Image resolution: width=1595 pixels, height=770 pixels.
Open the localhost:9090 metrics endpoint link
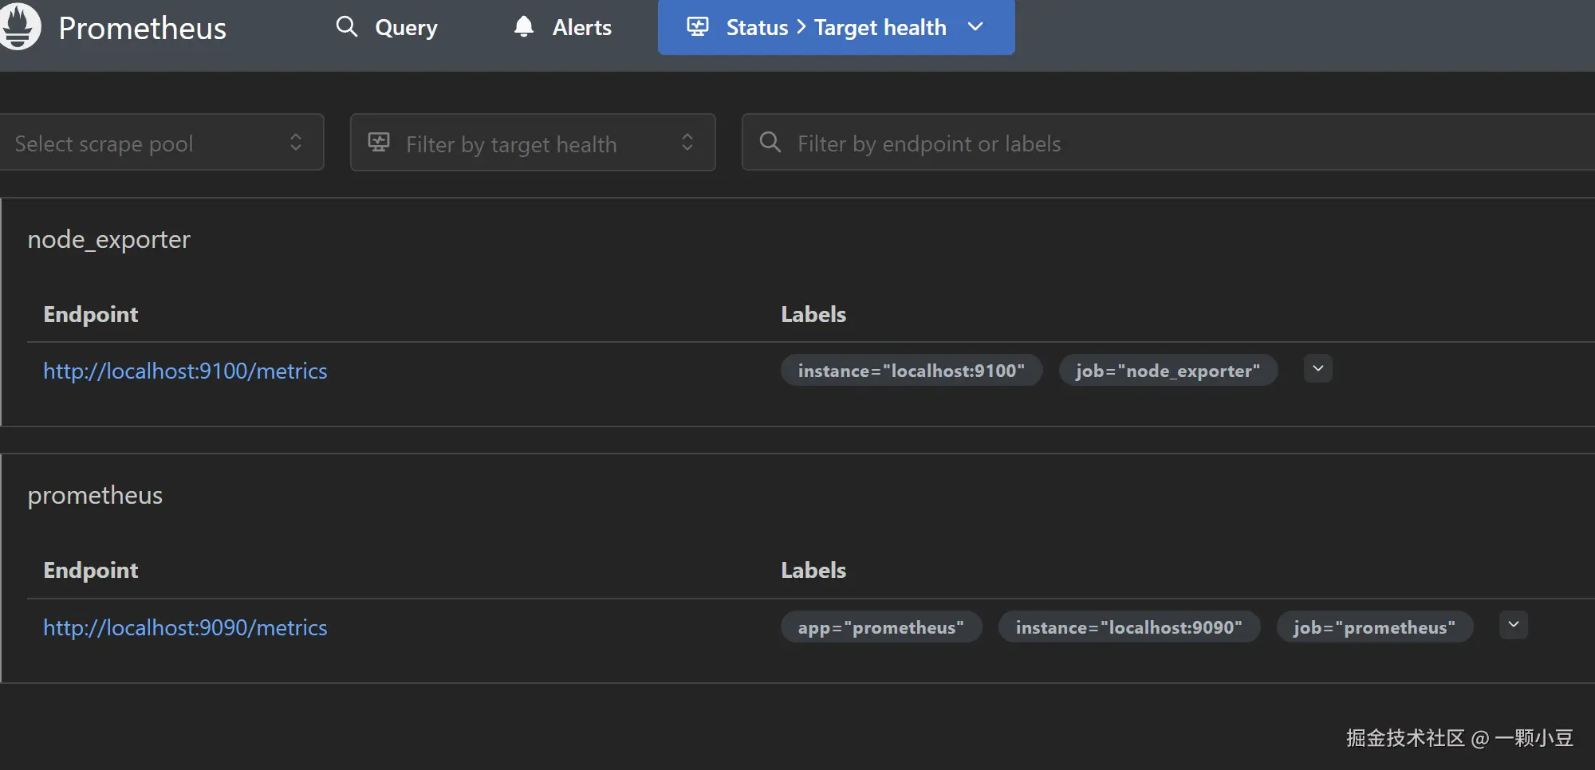click(185, 628)
